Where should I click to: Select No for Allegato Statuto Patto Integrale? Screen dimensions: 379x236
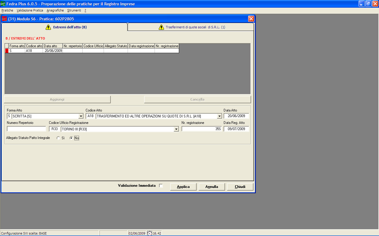tap(71, 138)
